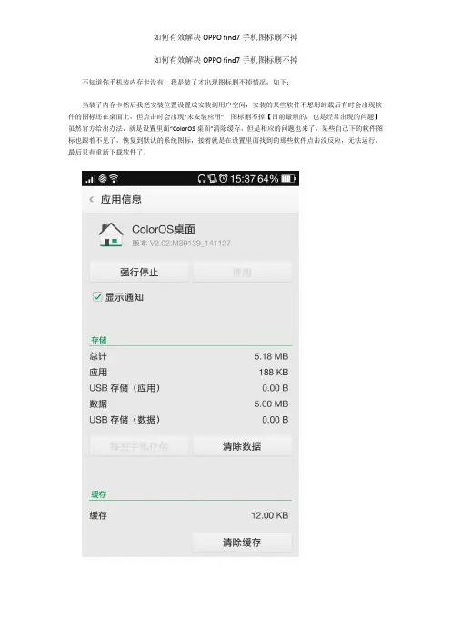Click the 应用信息 title text
Image resolution: width=451 pixels, height=638 pixels.
tap(121, 199)
